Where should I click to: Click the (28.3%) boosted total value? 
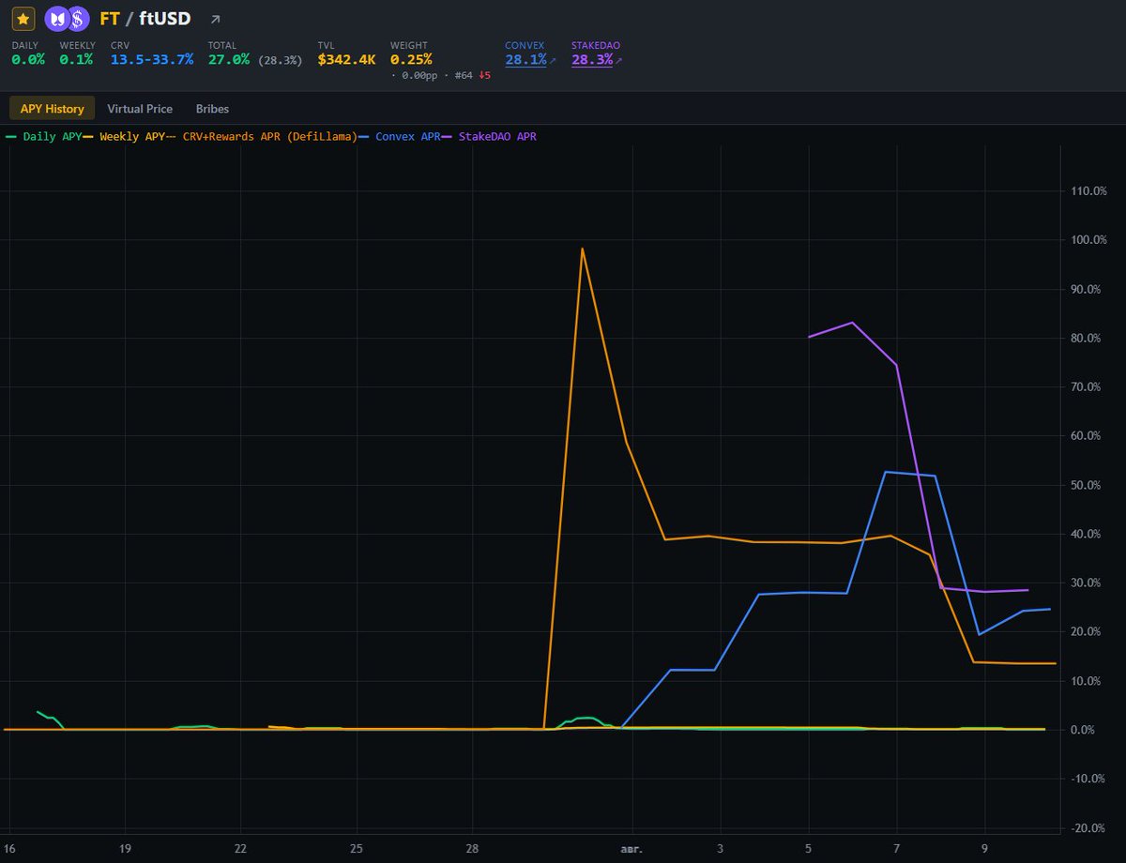coord(281,60)
